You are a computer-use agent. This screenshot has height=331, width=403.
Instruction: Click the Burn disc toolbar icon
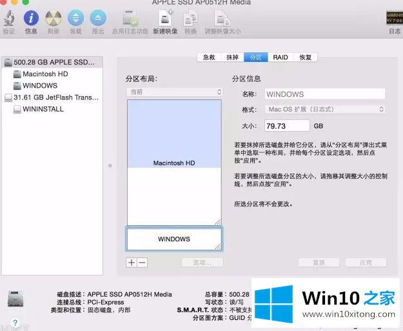[x=54, y=18]
